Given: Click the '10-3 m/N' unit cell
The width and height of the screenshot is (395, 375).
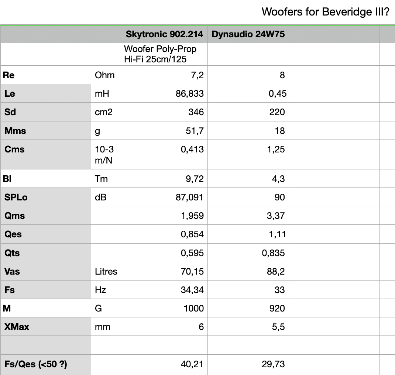Looking at the screenshot, I should click(106, 154).
